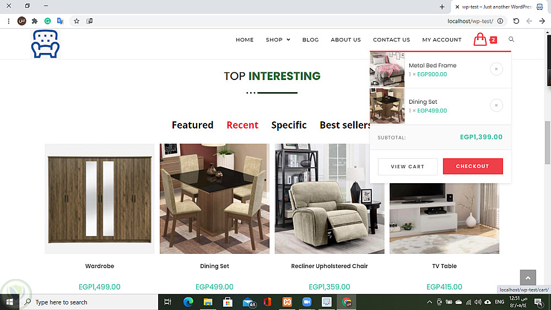
Task: Click red CHECKOUT button
Action: click(473, 166)
